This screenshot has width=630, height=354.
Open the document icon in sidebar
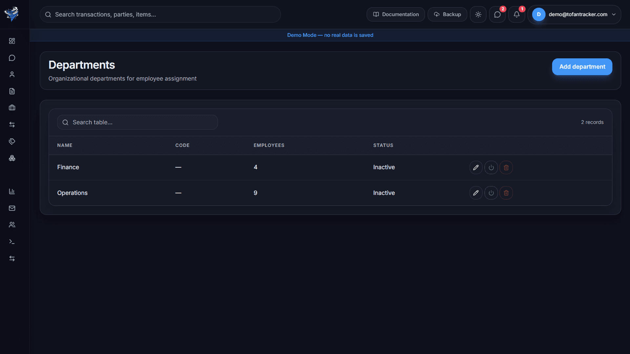tap(12, 91)
